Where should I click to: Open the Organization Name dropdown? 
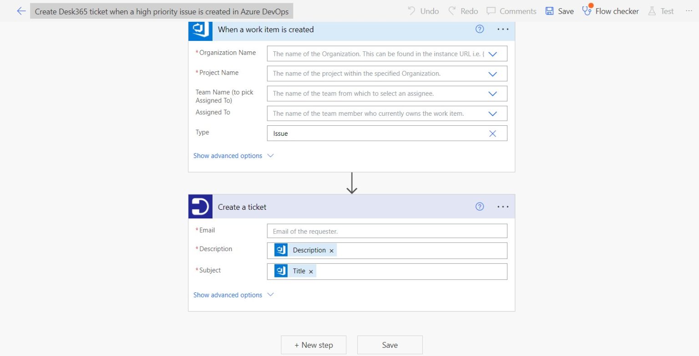pyautogui.click(x=492, y=54)
